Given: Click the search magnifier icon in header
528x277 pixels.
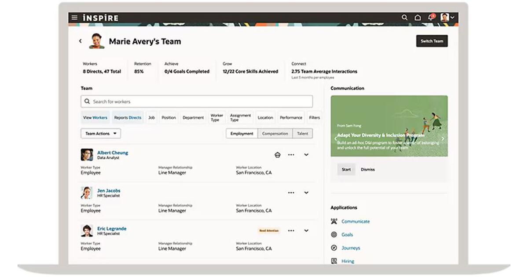Looking at the screenshot, I should [x=404, y=18].
